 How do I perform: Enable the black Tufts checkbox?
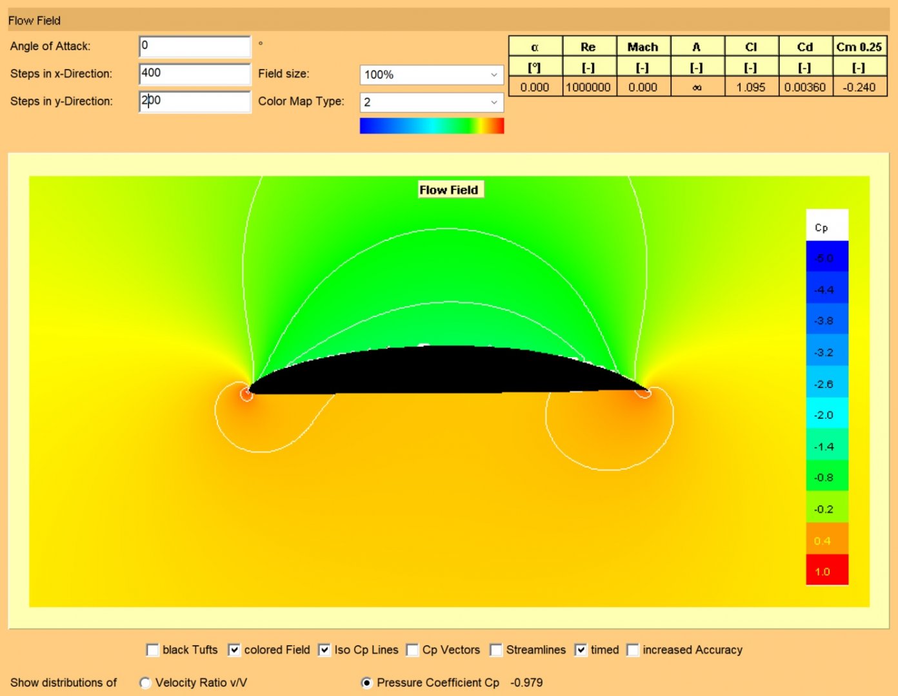(153, 650)
